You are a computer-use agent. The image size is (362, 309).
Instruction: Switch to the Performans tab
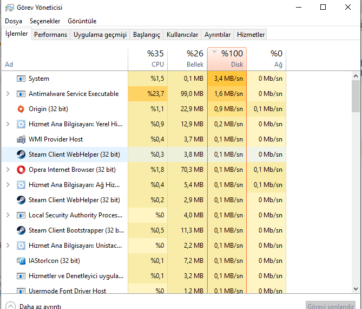click(50, 35)
